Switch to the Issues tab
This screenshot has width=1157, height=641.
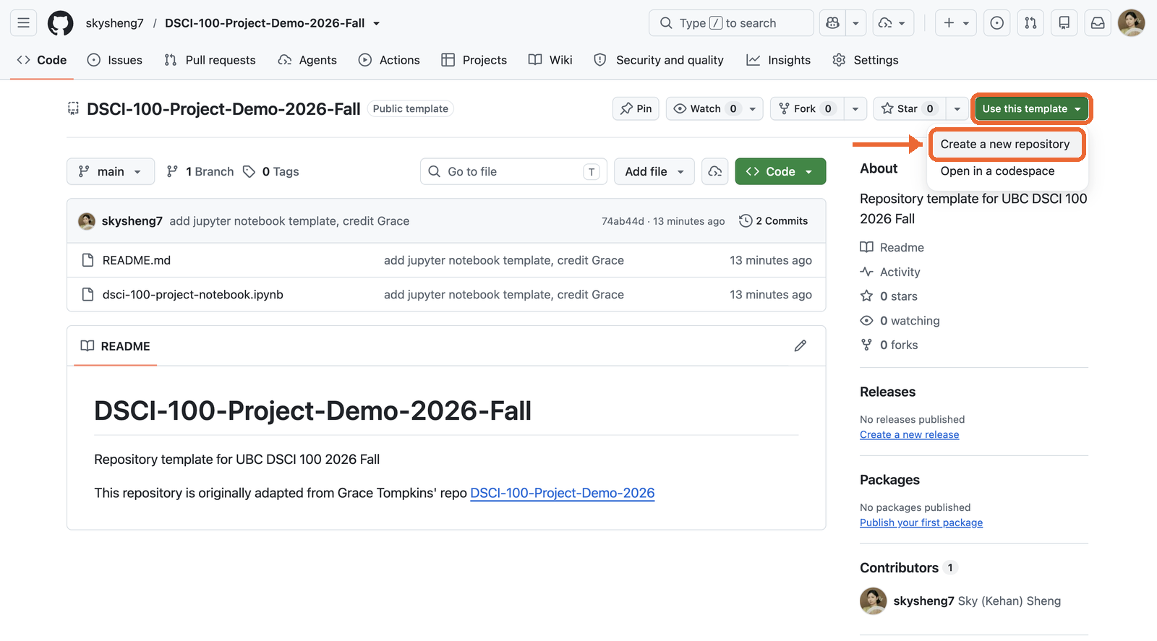115,60
